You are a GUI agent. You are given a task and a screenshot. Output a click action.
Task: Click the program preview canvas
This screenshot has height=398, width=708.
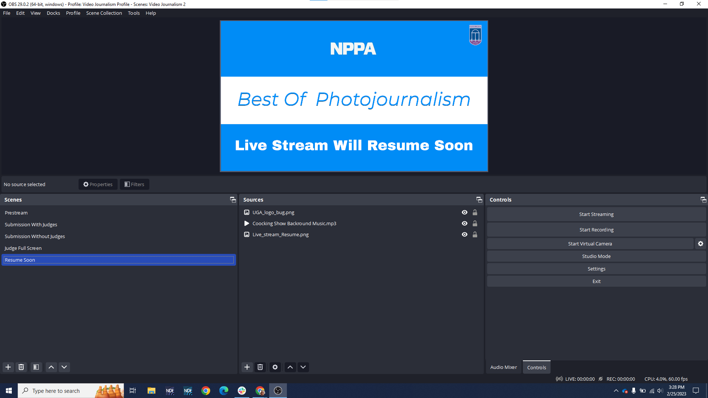(354, 96)
